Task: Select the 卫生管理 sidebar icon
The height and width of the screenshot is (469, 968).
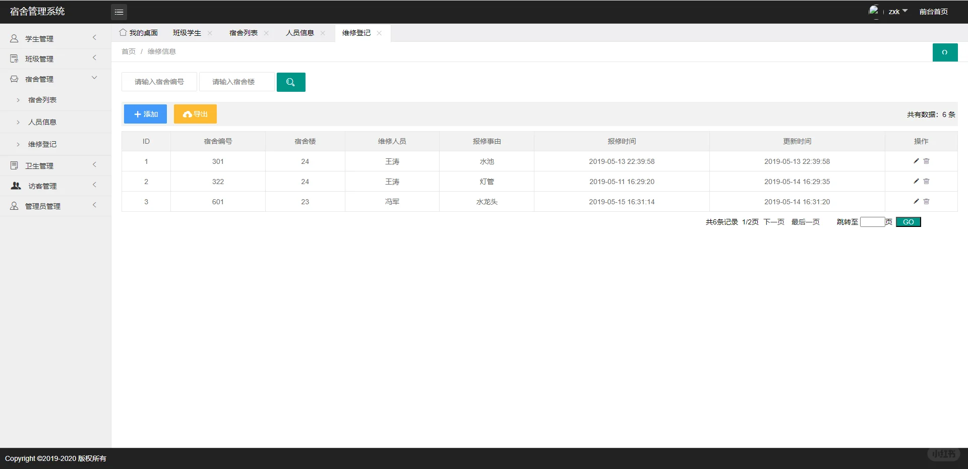Action: click(x=14, y=165)
